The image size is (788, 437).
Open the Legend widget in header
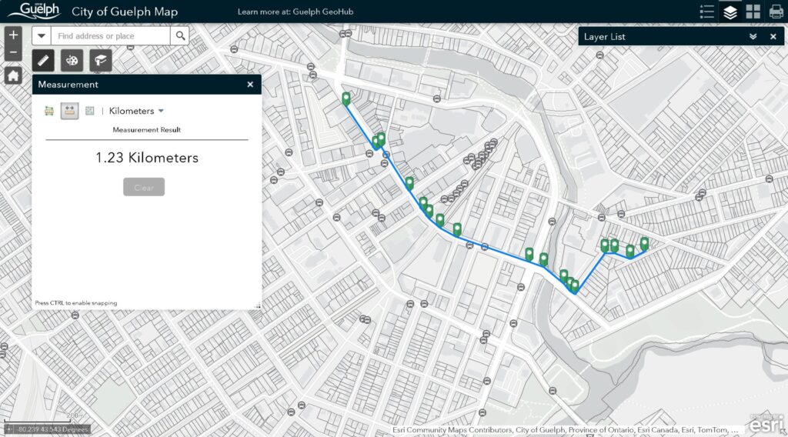pyautogui.click(x=707, y=12)
